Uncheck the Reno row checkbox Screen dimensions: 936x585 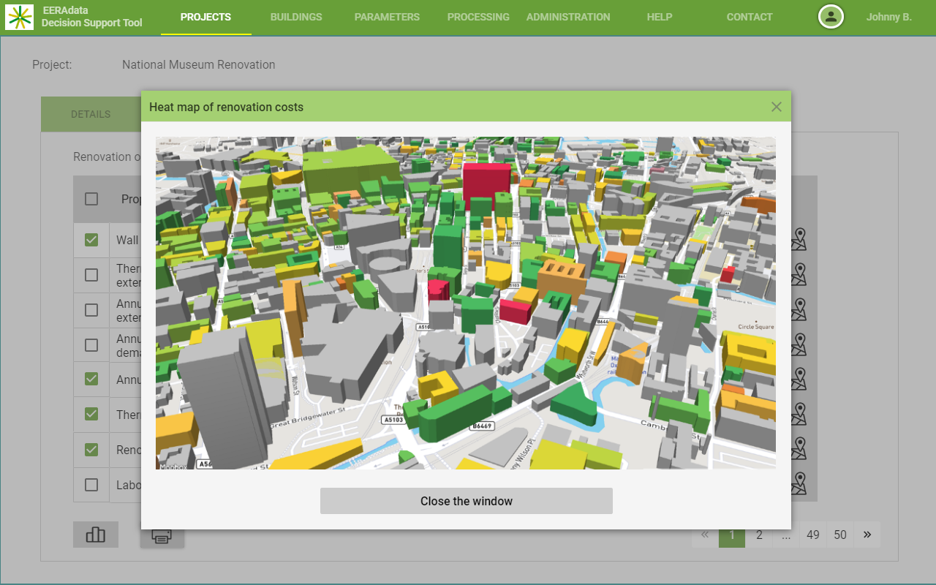coord(91,450)
